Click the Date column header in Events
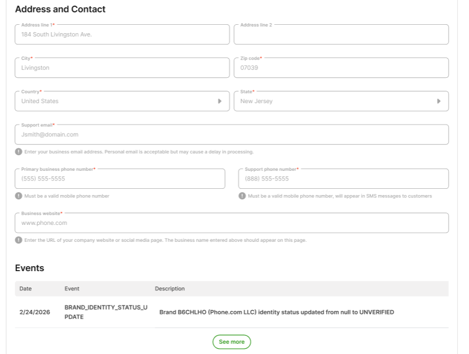 (x=25, y=289)
